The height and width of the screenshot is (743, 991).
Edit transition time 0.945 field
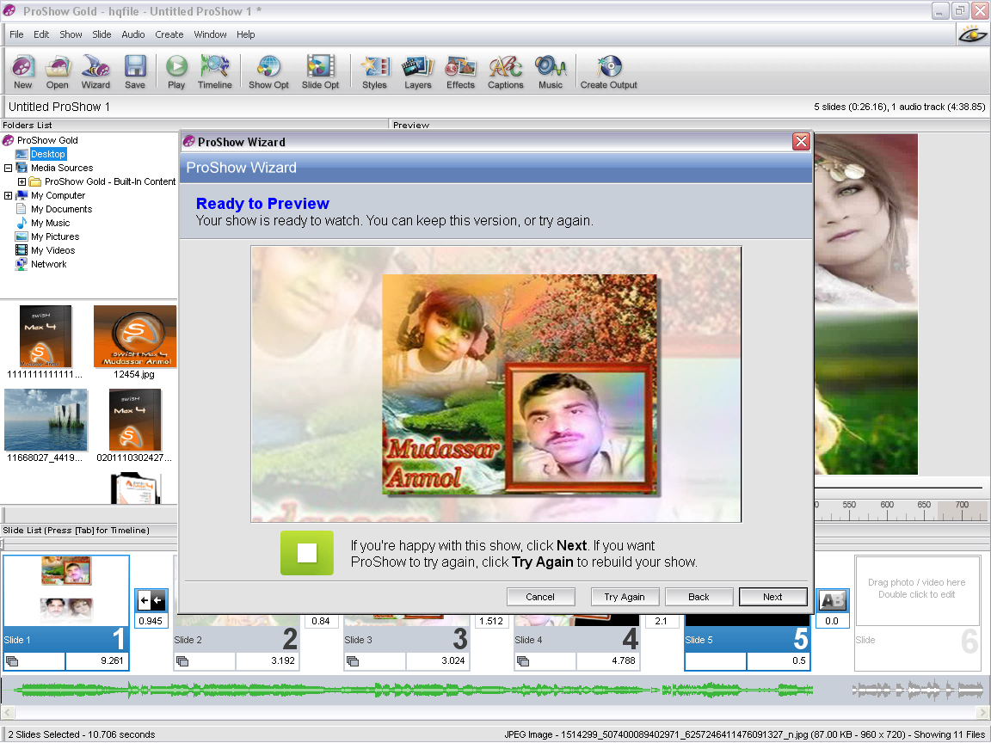(x=151, y=621)
